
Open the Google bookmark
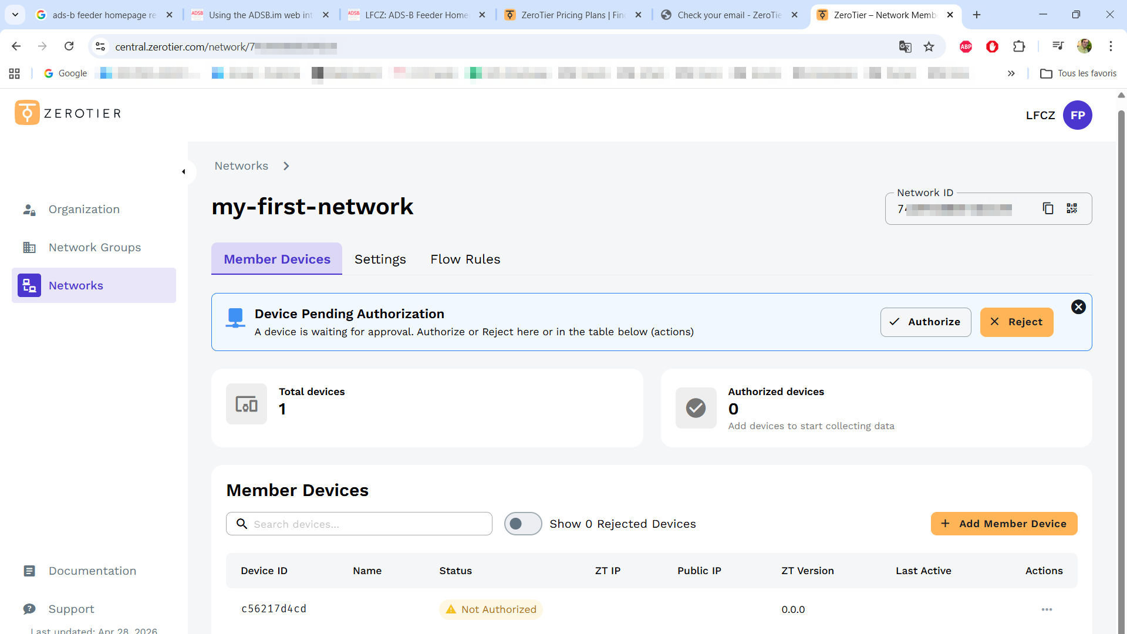65,73
